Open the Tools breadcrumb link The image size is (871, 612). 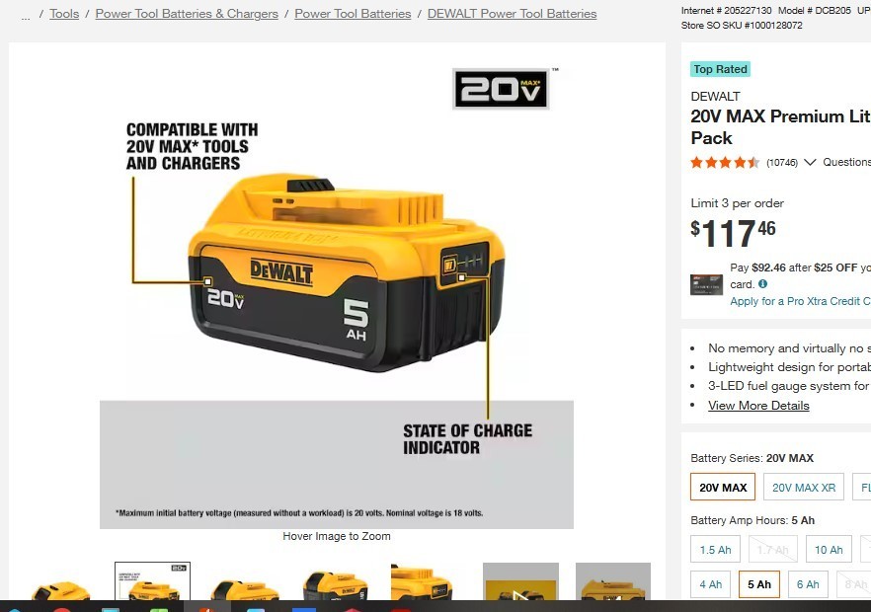(64, 14)
